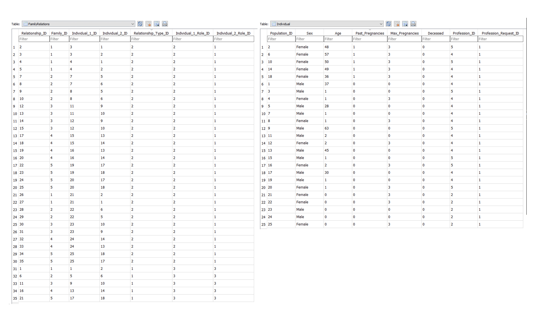Save Individual table as currently displayed

(405, 24)
